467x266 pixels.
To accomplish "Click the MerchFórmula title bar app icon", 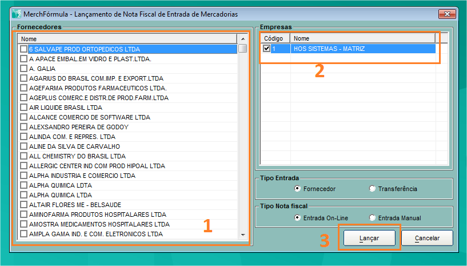I will coord(15,14).
